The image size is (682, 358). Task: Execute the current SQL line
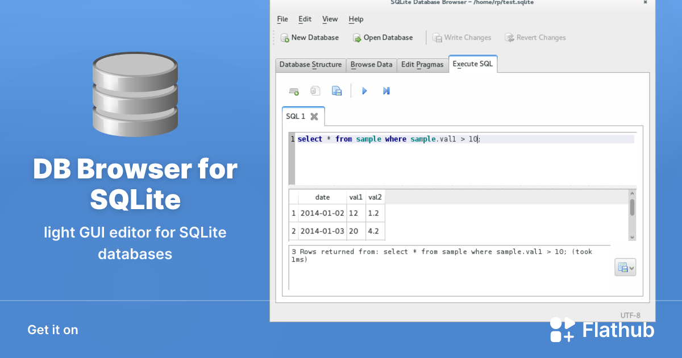pos(386,91)
